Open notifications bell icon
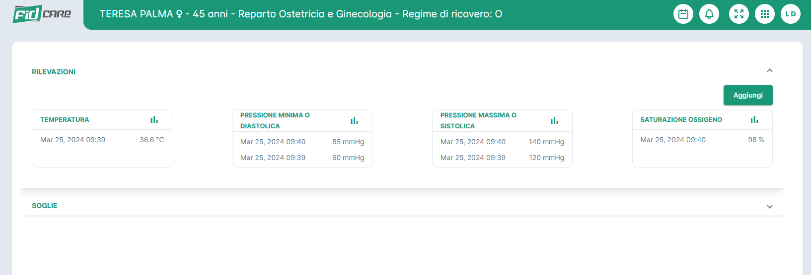The height and width of the screenshot is (275, 811). click(x=709, y=14)
